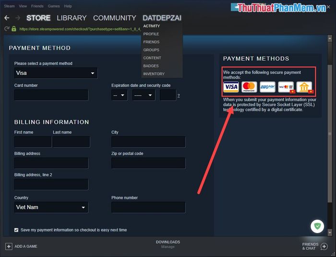Click the Last name field

point(71,141)
